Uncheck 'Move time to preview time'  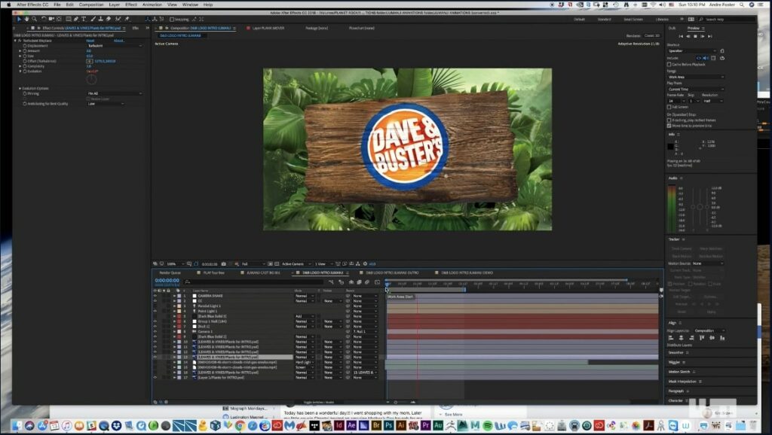669,126
